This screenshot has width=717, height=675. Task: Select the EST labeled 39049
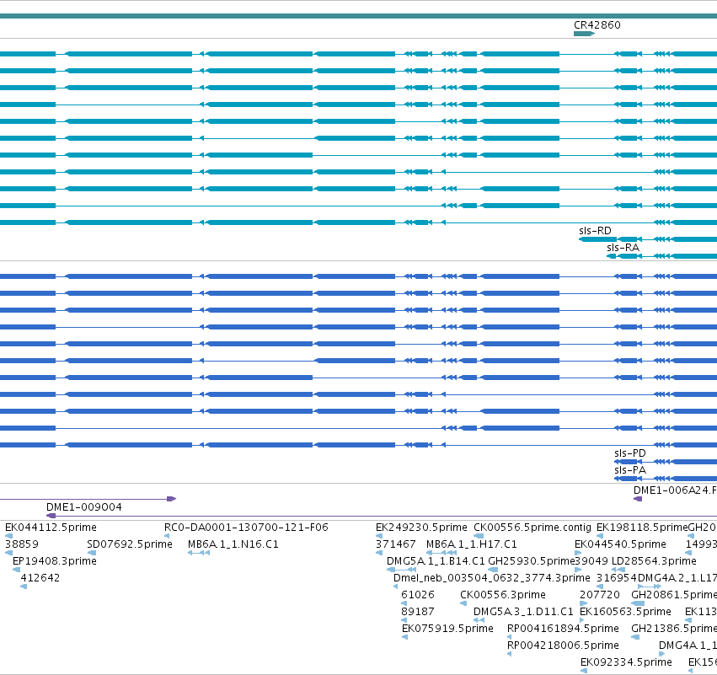click(x=591, y=561)
